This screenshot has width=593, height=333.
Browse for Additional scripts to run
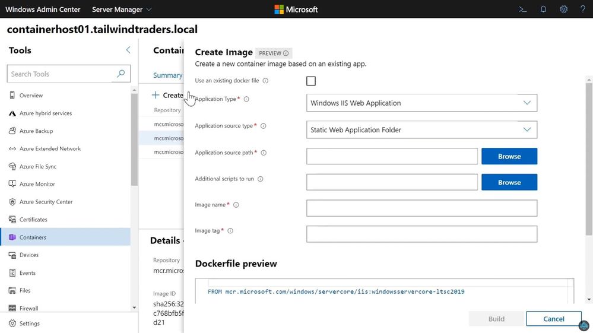(509, 182)
